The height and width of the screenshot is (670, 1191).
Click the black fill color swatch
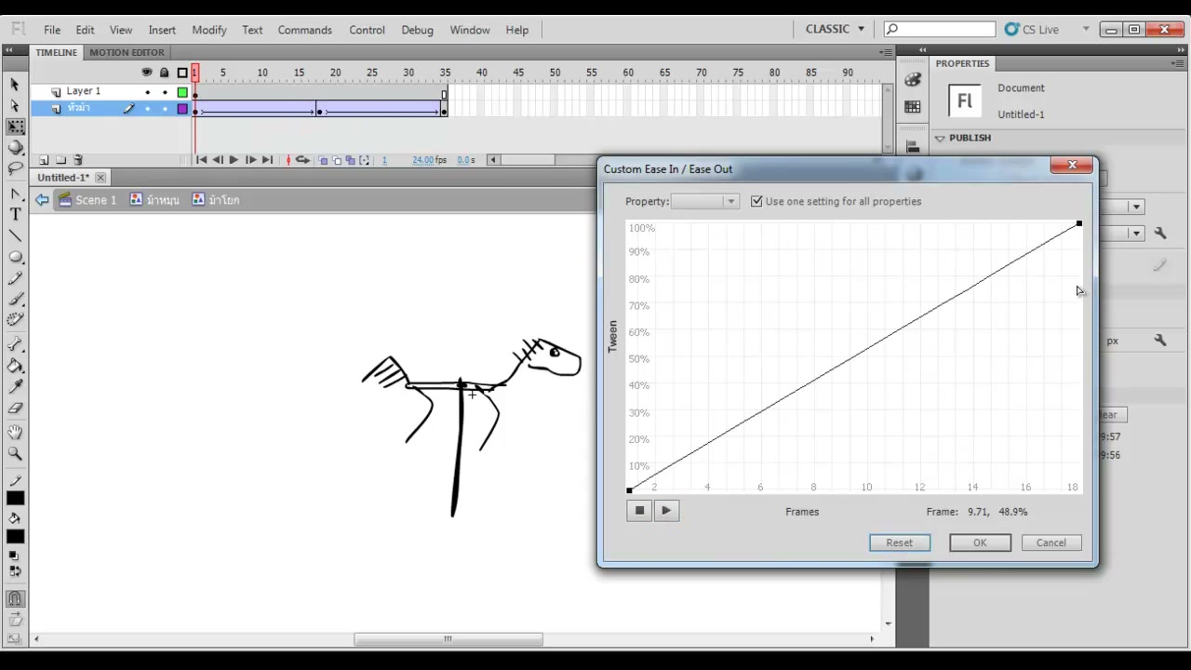pos(15,537)
